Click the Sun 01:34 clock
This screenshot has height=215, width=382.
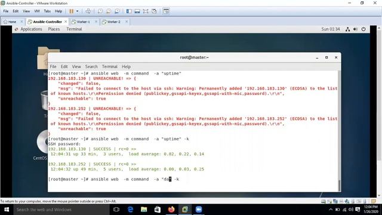[330, 29]
